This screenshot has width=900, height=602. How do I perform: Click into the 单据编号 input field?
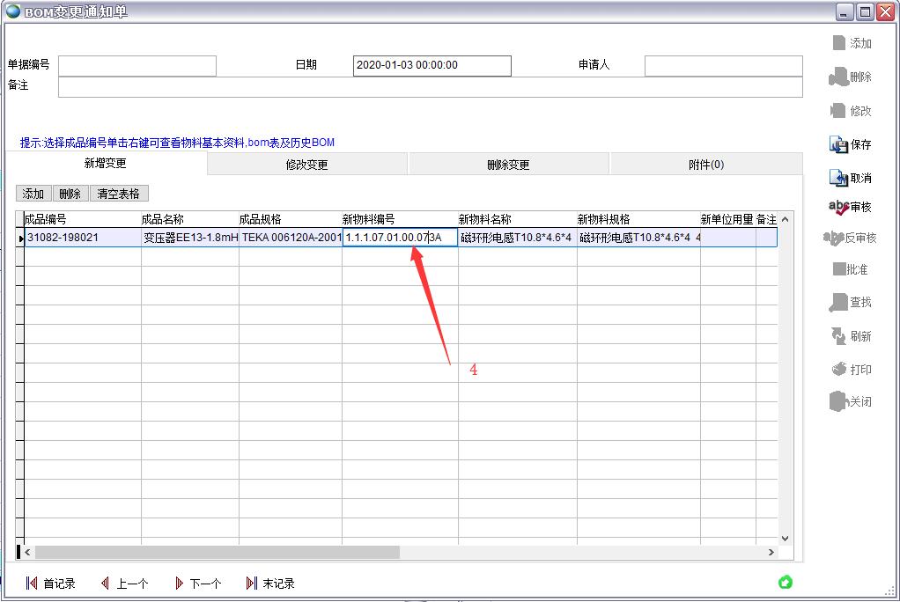coord(137,66)
